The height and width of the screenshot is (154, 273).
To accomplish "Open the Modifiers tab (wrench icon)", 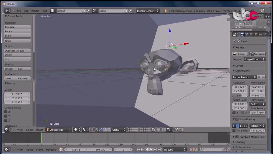I will [265, 35].
